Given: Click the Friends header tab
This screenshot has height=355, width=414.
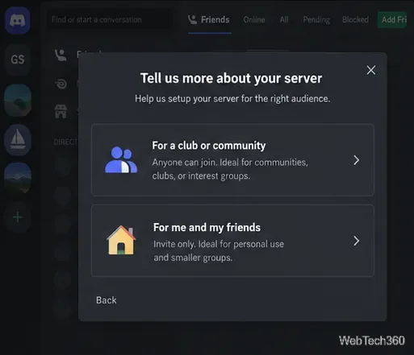Looking at the screenshot, I should (x=209, y=19).
